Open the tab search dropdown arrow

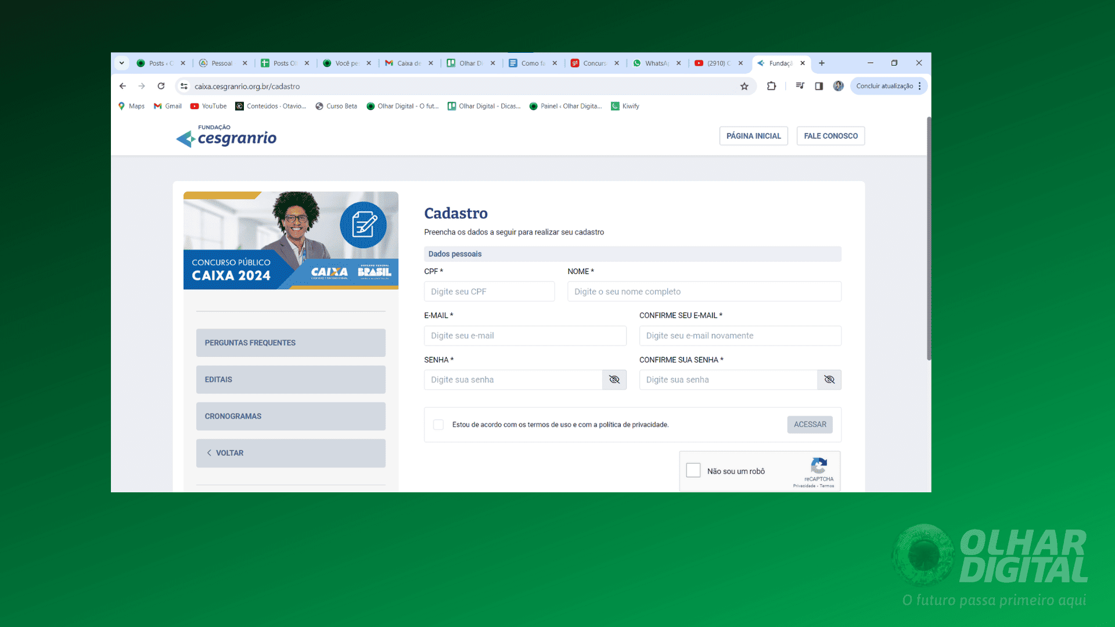[121, 63]
